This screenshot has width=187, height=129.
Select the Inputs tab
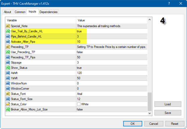click(32, 12)
